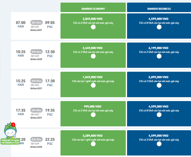191x157 pixels.
Task: Click the 02h 05m duration badge for QH 1629
Action: coord(36,139)
